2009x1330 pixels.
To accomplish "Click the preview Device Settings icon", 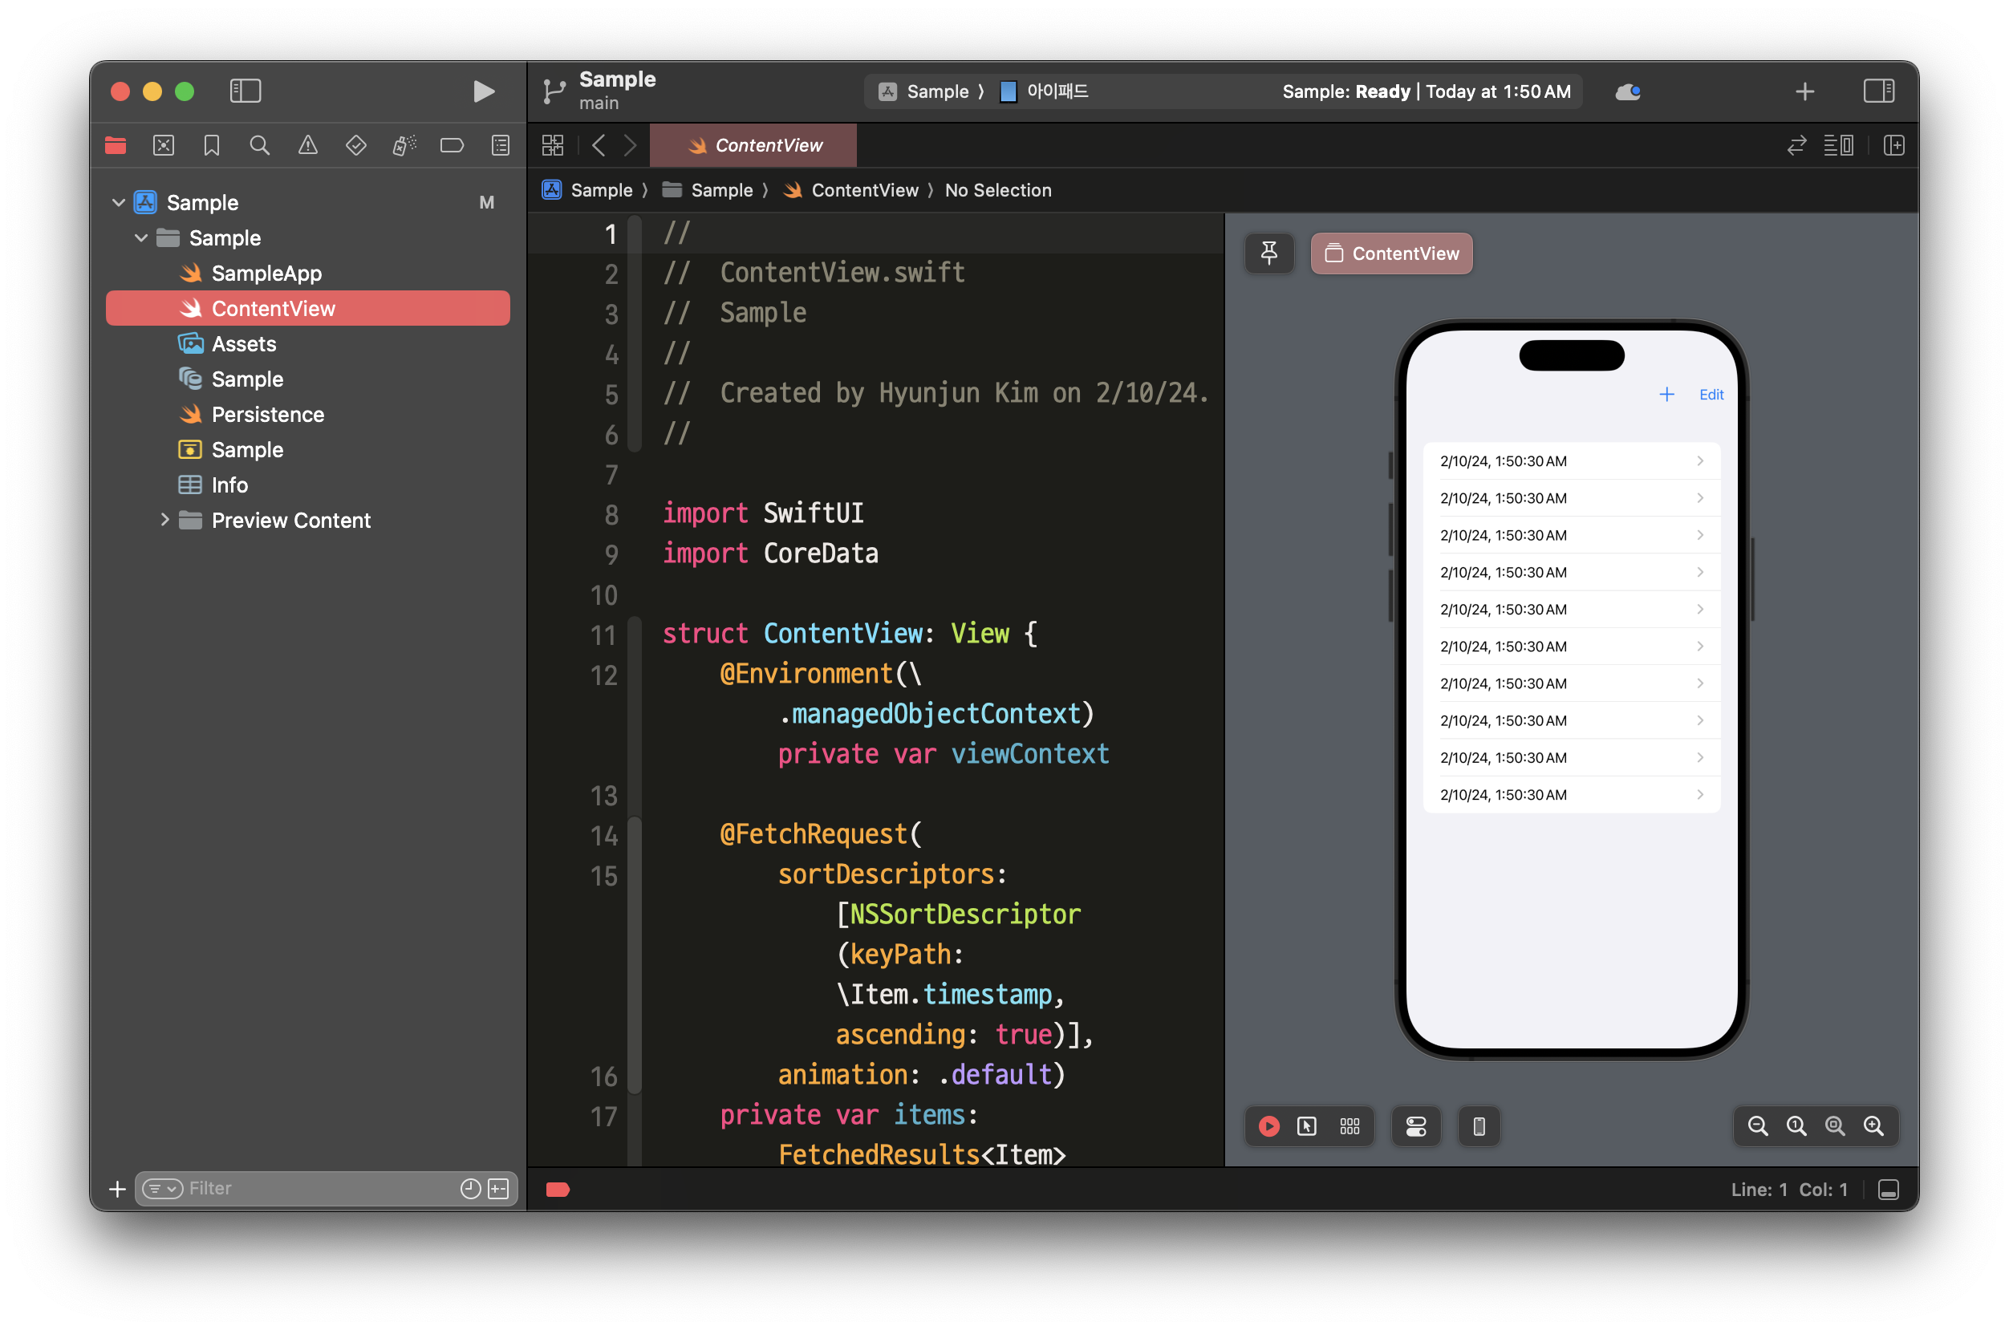I will (x=1416, y=1125).
